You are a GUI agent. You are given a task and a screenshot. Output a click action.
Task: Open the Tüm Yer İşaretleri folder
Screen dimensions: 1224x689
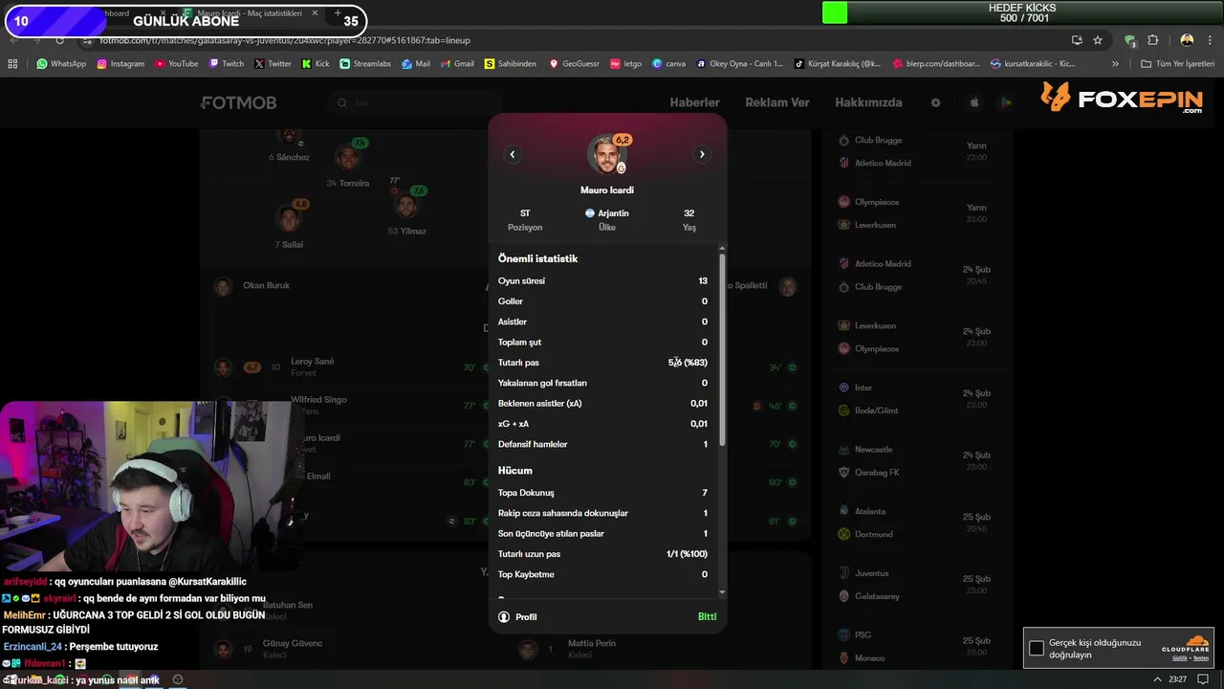pos(1175,64)
